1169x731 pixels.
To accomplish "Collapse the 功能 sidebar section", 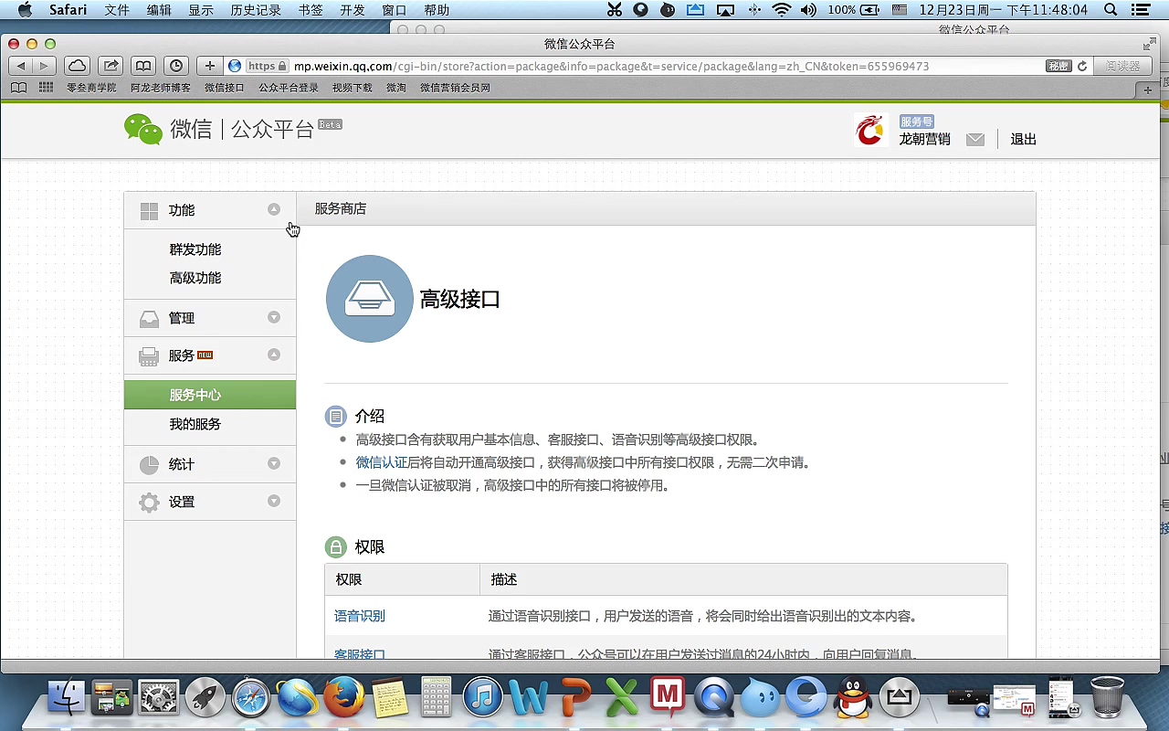I will point(273,210).
